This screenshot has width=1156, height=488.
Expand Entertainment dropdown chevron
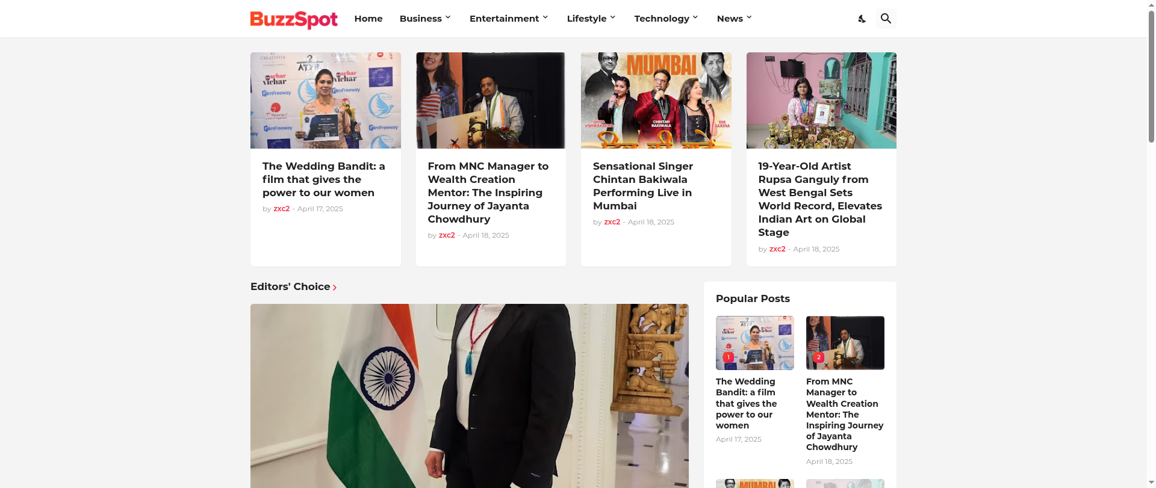click(545, 17)
